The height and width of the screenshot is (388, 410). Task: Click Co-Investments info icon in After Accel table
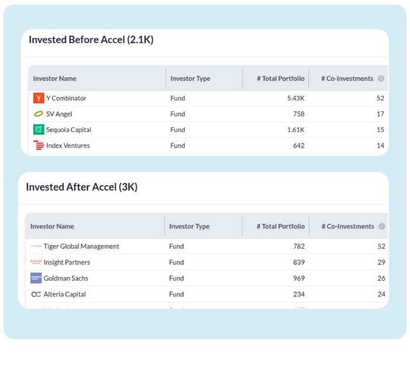click(x=382, y=226)
